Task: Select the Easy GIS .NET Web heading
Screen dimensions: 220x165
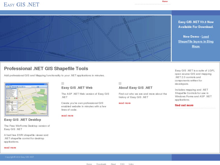Action: click(x=77, y=88)
